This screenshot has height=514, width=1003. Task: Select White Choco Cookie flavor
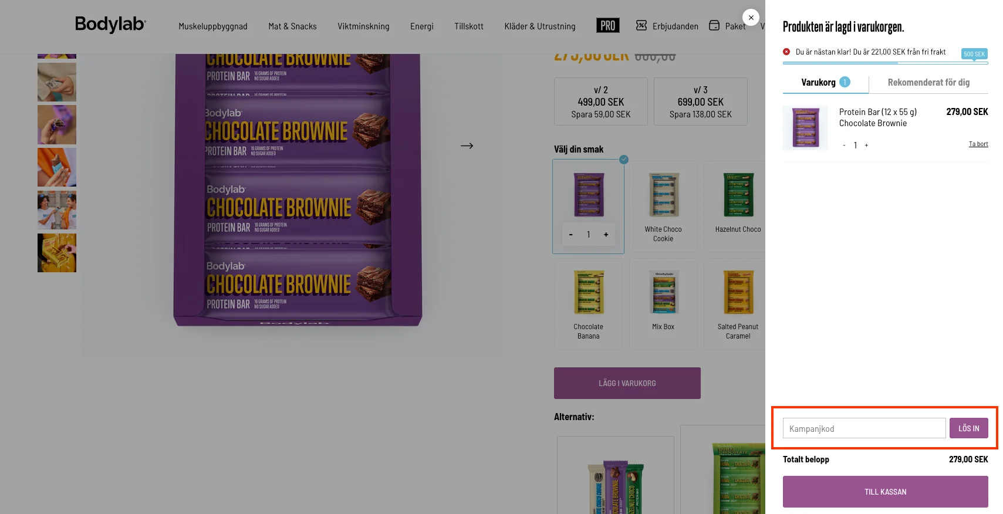pos(663,207)
